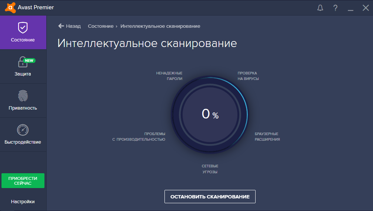Click the speedometer icon for Быстродействие
373x211 pixels.
23,130
